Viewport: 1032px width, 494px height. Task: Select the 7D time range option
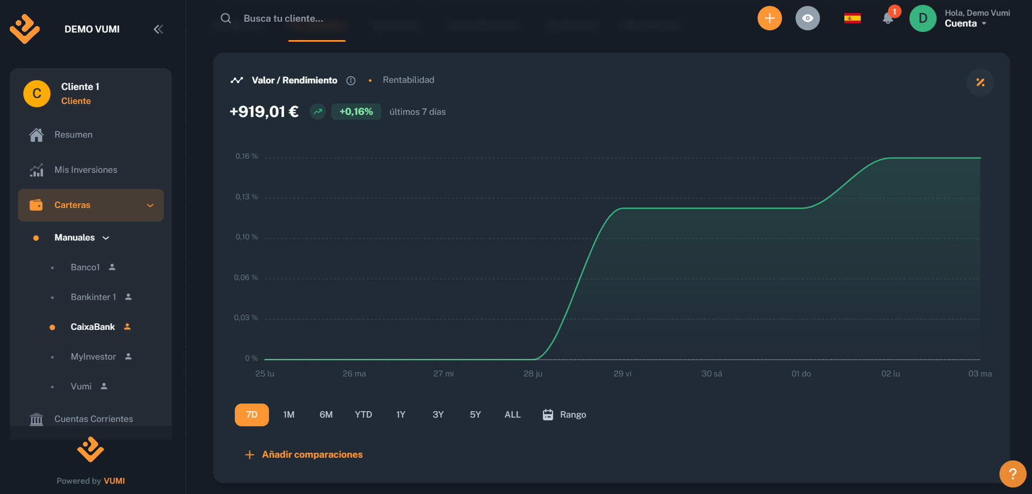point(252,414)
